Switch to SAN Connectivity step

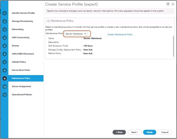click(21, 37)
